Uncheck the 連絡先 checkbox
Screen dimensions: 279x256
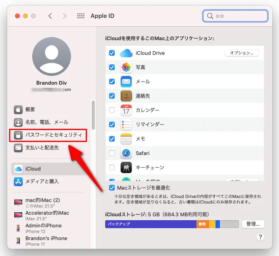[112, 96]
